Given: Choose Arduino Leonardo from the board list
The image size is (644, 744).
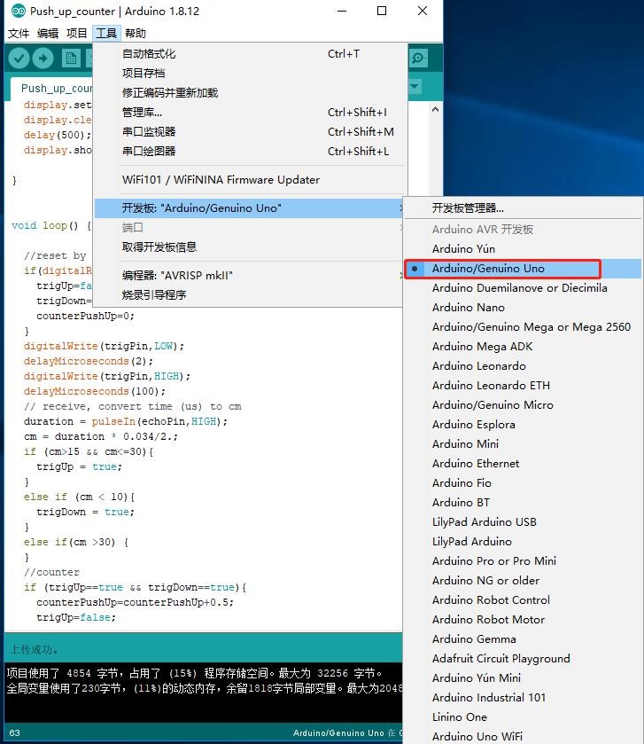Looking at the screenshot, I should point(478,366).
